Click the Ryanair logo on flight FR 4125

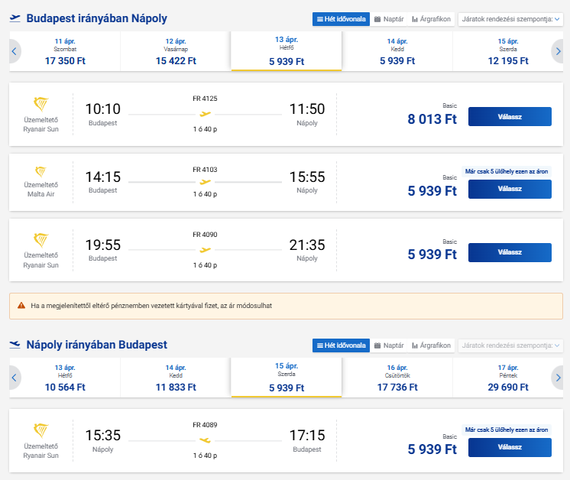pyautogui.click(x=41, y=105)
